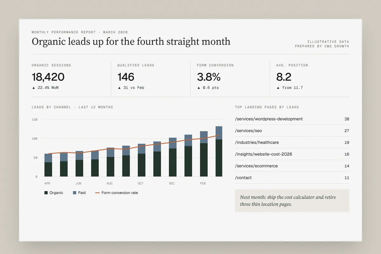Screen dimensions: 381x254
Task: Click the 38 leads value for wordpress-development
Action: click(x=347, y=119)
